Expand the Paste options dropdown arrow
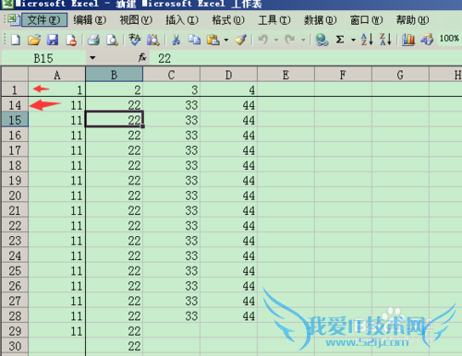Screen dimensions: 462x356 (226, 40)
